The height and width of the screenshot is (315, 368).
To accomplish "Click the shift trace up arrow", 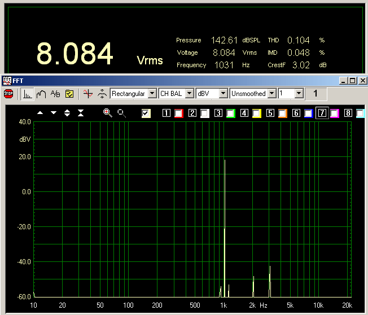I will (40, 113).
